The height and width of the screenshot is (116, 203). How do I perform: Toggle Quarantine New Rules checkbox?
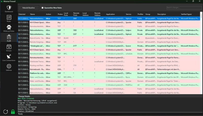[x=42, y=8]
